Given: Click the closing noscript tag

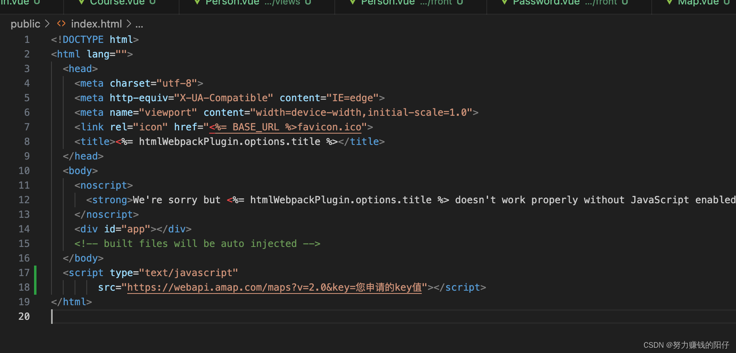Looking at the screenshot, I should [107, 215].
